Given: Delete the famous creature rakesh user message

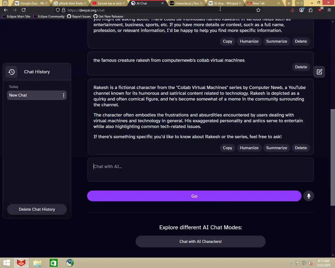Looking at the screenshot, I should (x=301, y=67).
